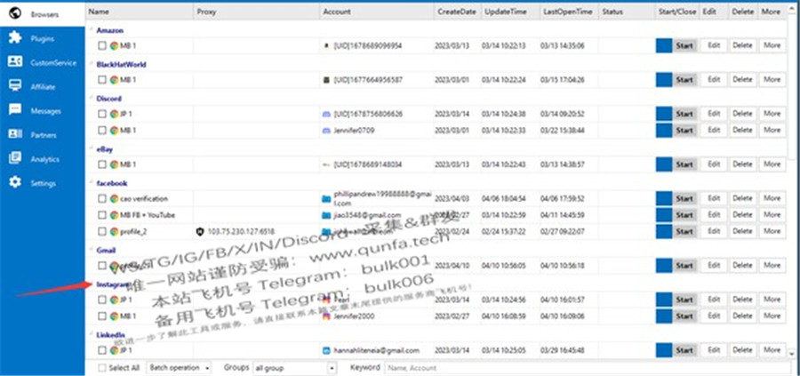The width and height of the screenshot is (800, 376).
Task: Click Chrome icon of BlackHatWorld MB 1 profile
Action: [114, 80]
